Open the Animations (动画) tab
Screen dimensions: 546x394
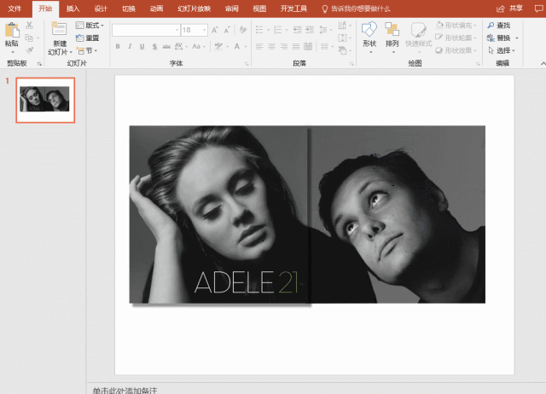(156, 8)
